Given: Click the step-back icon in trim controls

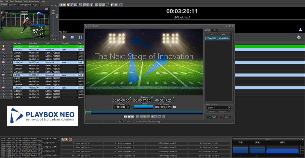Looking at the screenshot, I should [x=145, y=117].
